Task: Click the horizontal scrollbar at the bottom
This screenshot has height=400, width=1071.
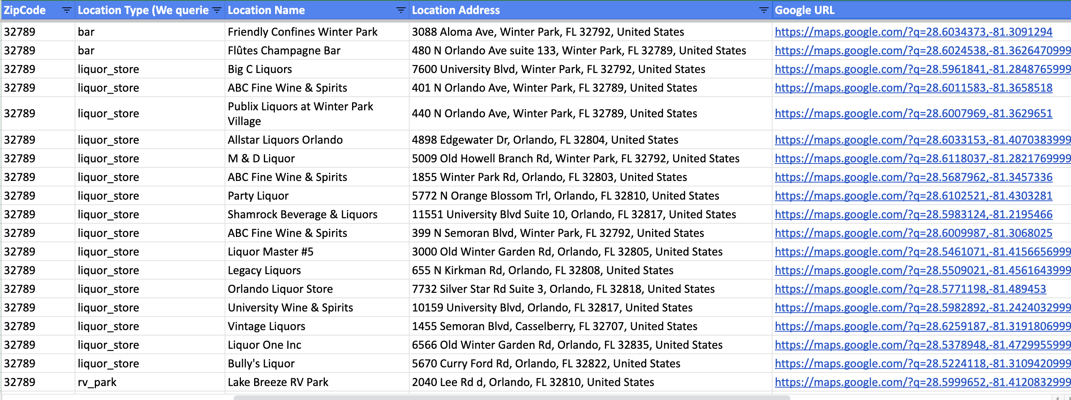Action: [x=511, y=398]
